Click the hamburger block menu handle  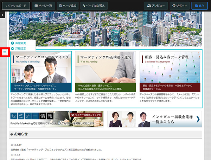tap(5, 52)
